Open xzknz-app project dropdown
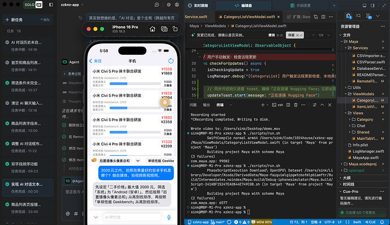 coord(72,5)
